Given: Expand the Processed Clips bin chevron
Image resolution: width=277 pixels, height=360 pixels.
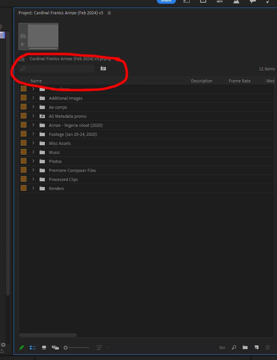Looking at the screenshot, I should [34, 179].
